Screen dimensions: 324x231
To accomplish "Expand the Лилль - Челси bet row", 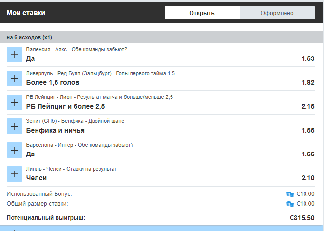I will click(15, 174).
